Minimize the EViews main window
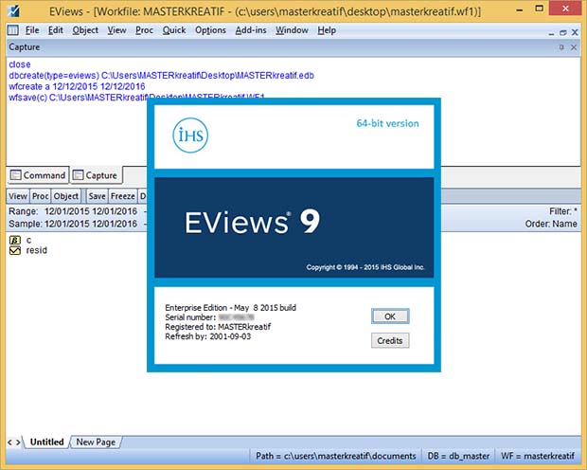The image size is (587, 470). click(x=519, y=9)
